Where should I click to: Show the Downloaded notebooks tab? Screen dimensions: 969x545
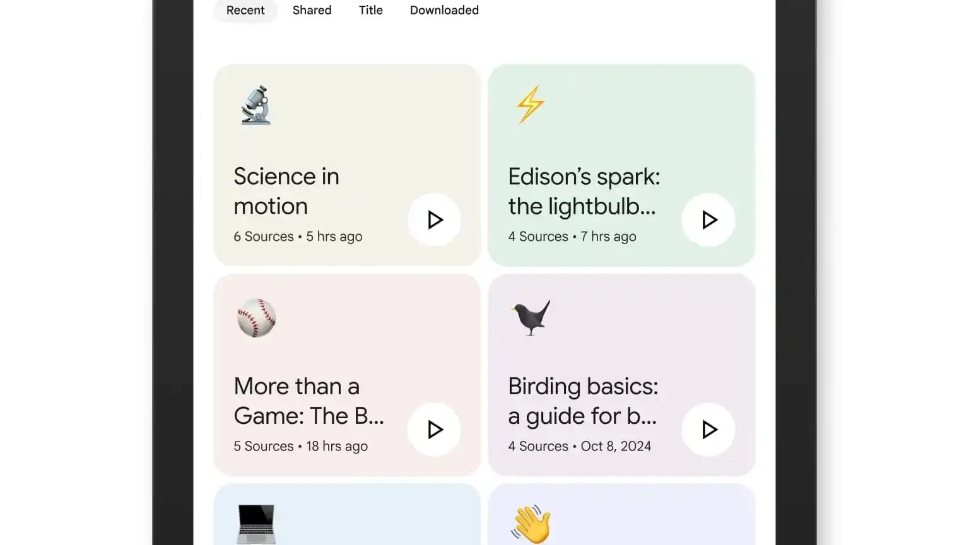coord(444,10)
